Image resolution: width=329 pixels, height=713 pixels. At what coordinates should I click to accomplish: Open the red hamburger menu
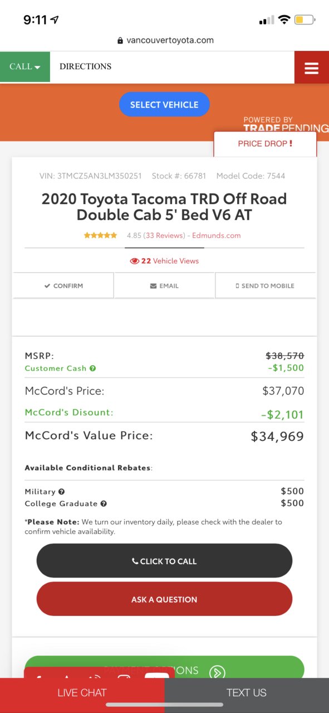coord(312,67)
